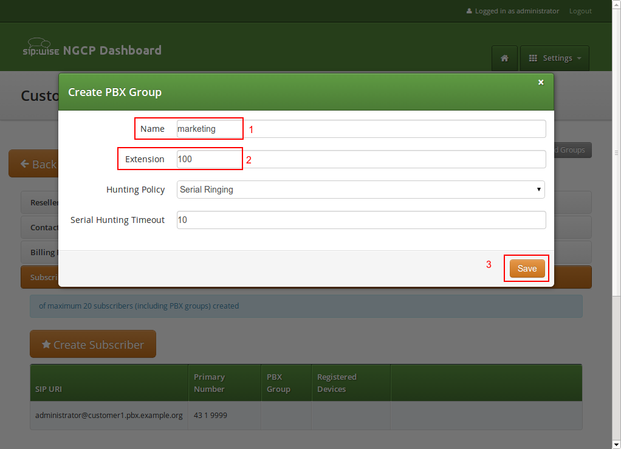The height and width of the screenshot is (449, 621).
Task: Click the scroll down arrow of the page
Action: click(x=616, y=444)
